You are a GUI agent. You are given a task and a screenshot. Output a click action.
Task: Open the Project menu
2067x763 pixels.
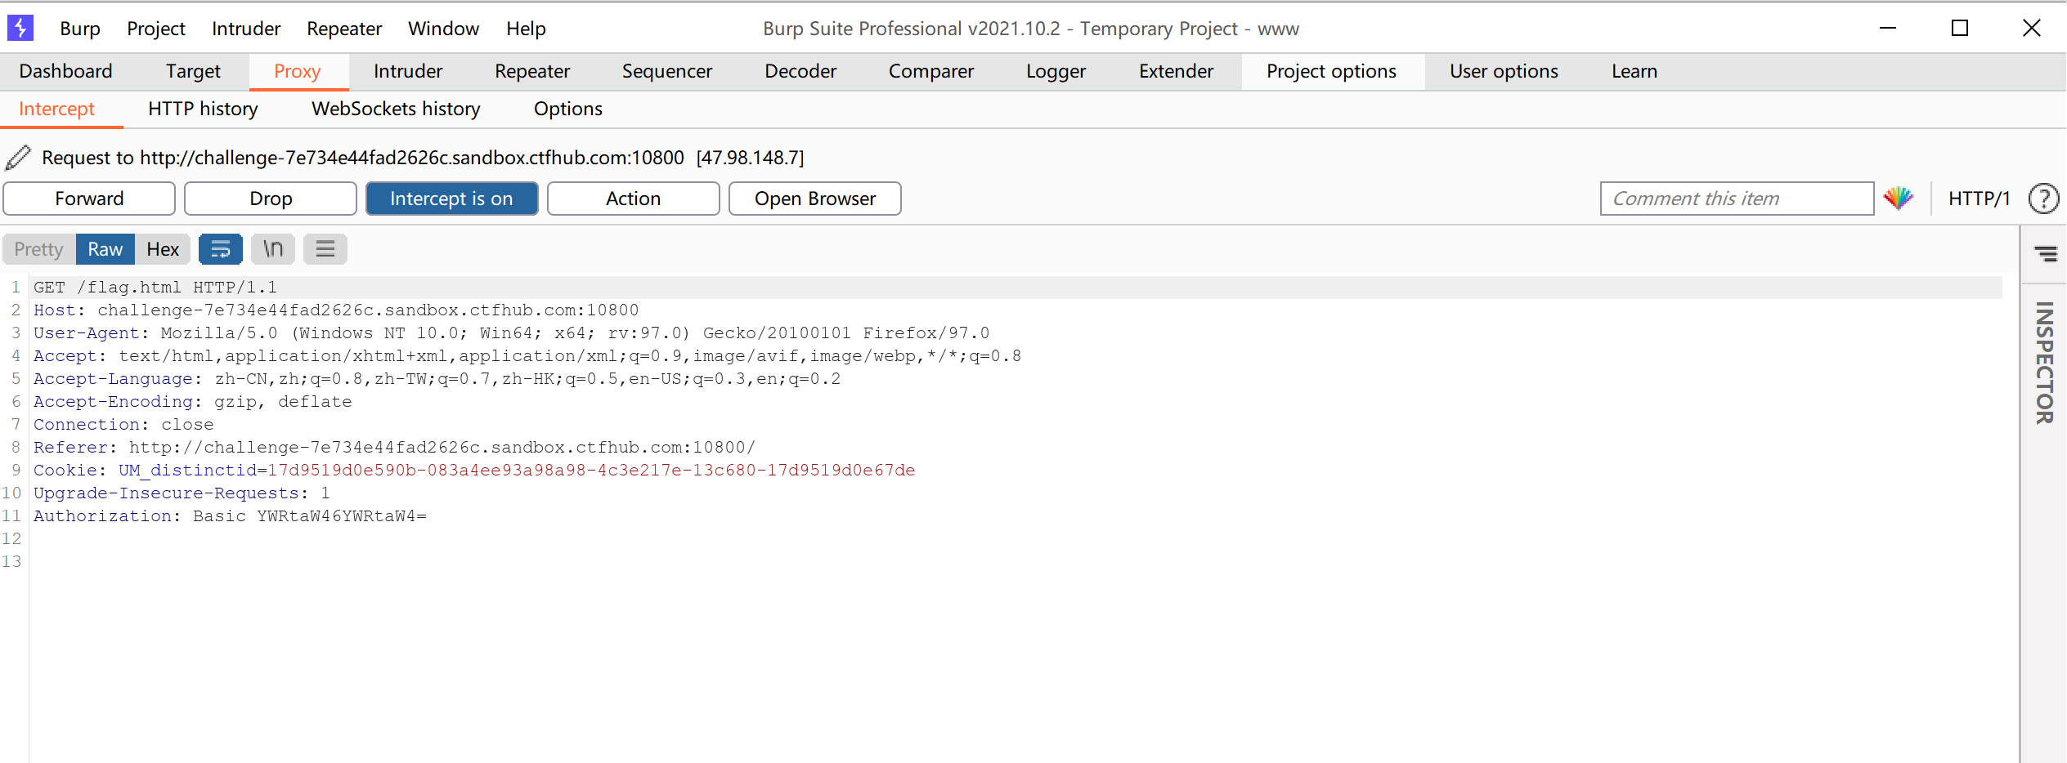click(156, 29)
